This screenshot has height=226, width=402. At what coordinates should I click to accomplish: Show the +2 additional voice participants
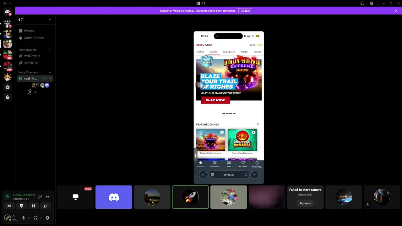[35, 92]
